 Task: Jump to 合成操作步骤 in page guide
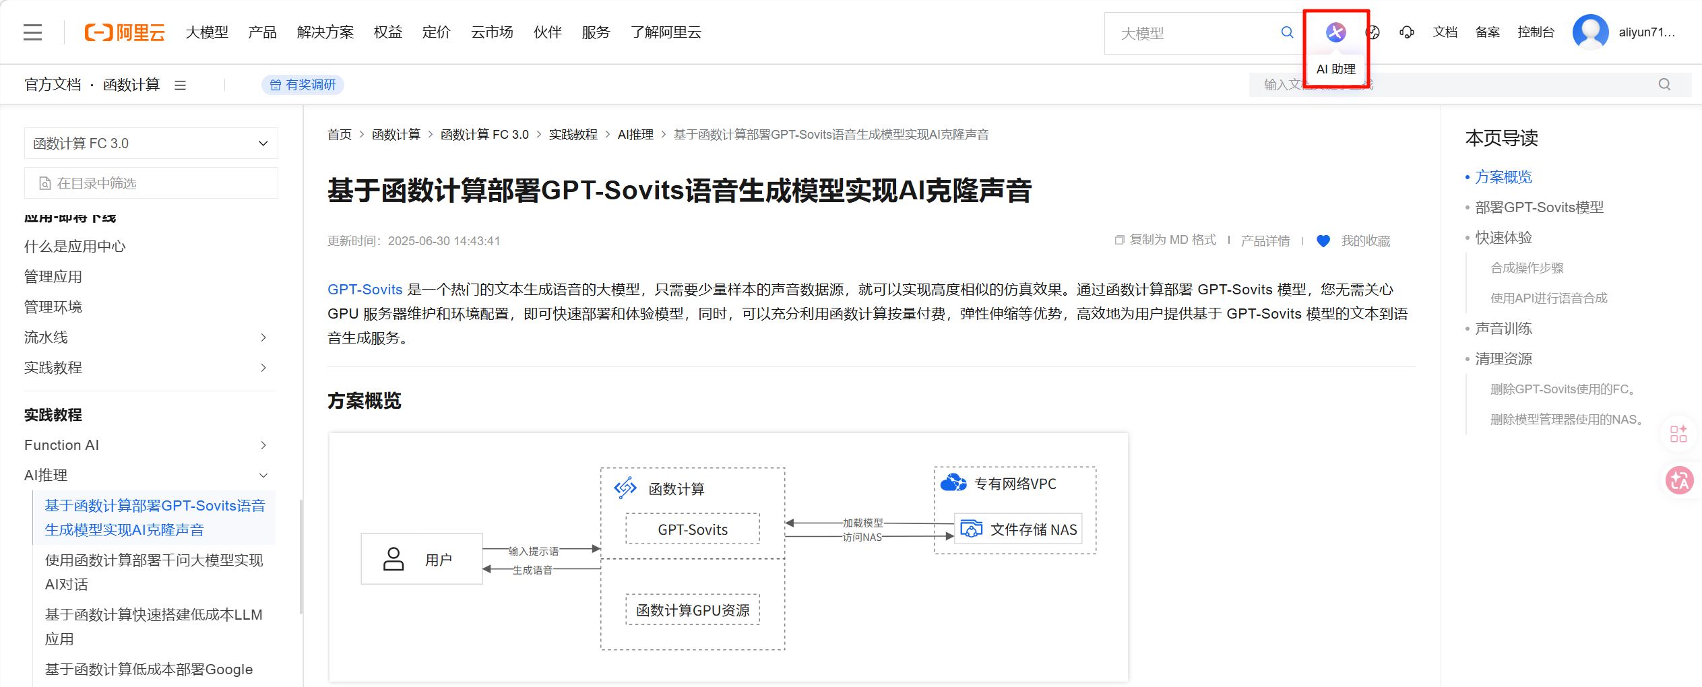(x=1527, y=268)
